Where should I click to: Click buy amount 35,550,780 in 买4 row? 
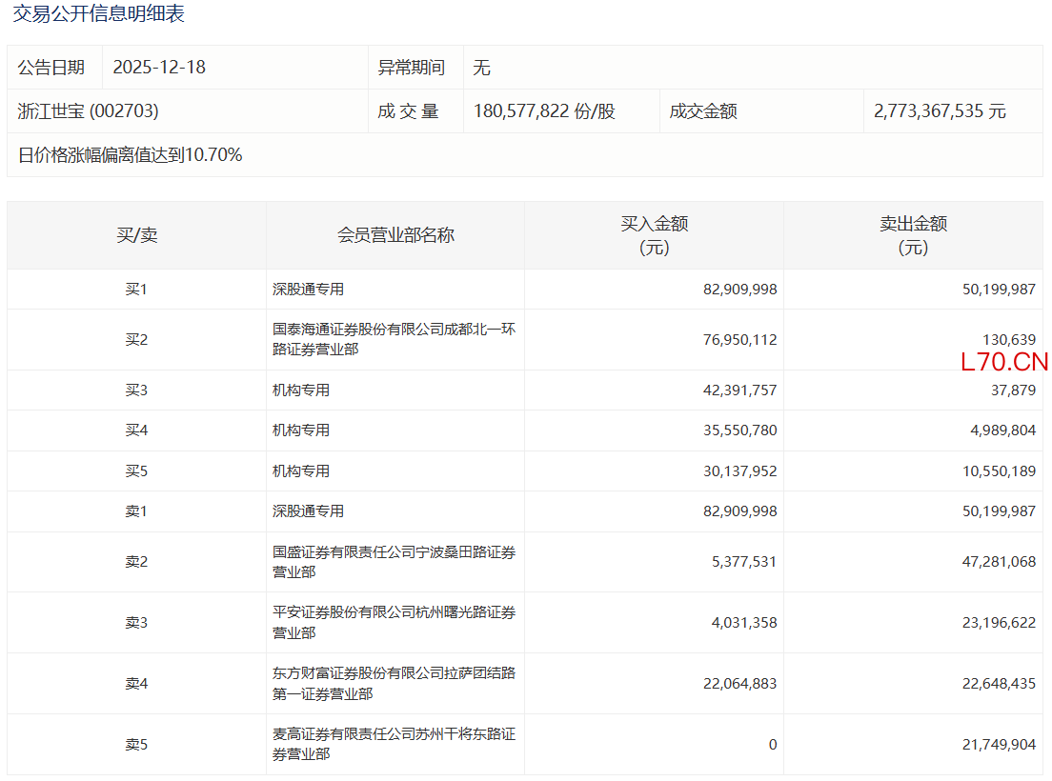click(x=740, y=431)
